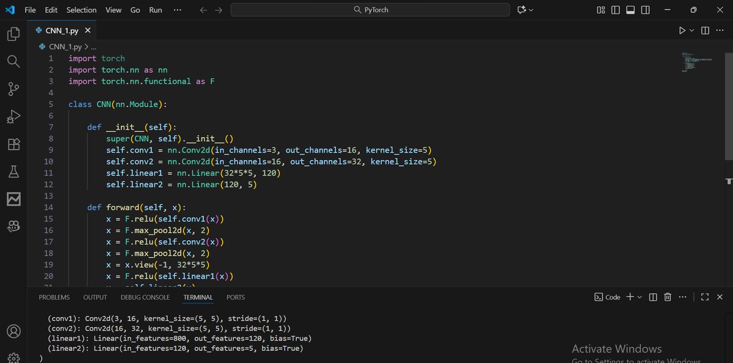Image resolution: width=733 pixels, height=363 pixels.
Task: Select the TERMINAL tab
Action: 199,298
